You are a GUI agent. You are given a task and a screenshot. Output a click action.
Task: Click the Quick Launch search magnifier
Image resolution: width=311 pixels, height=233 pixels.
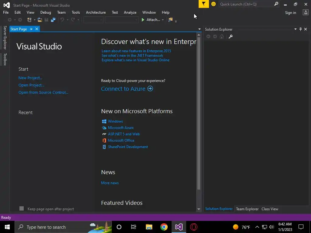coord(276,4)
